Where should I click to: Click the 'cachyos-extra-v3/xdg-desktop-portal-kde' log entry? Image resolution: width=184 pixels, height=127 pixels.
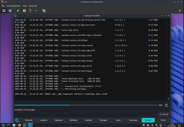86,21
